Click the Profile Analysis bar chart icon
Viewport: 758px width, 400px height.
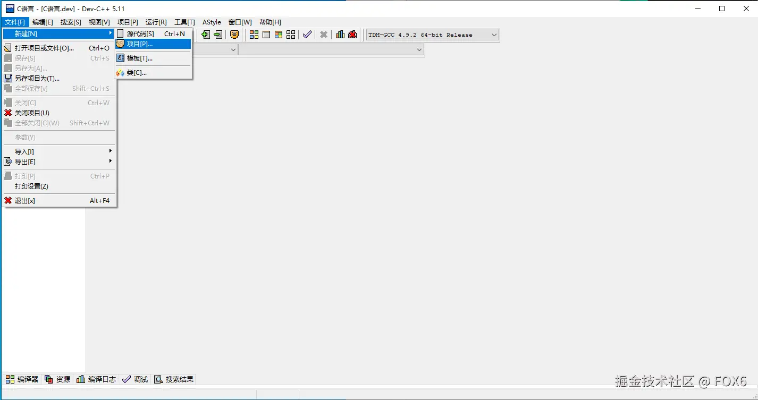340,35
